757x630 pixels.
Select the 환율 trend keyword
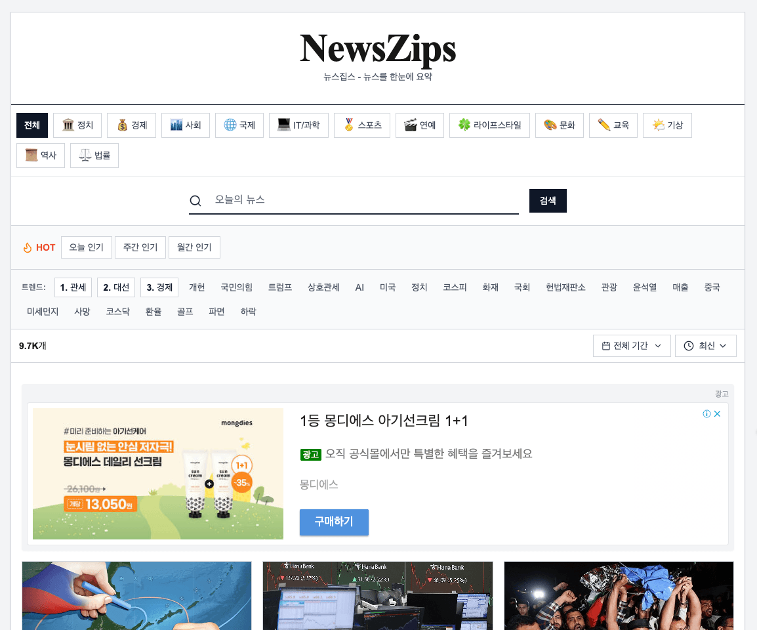153,312
